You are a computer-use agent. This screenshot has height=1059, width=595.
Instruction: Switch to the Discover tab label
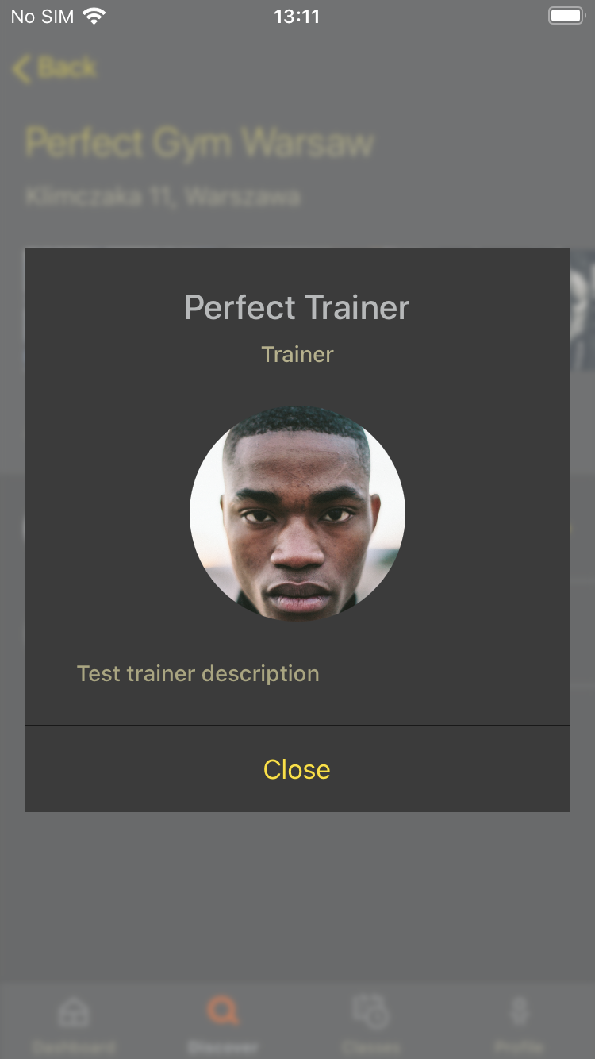pyautogui.click(x=223, y=1046)
